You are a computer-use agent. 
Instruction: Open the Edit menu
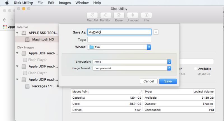click(51, 3)
